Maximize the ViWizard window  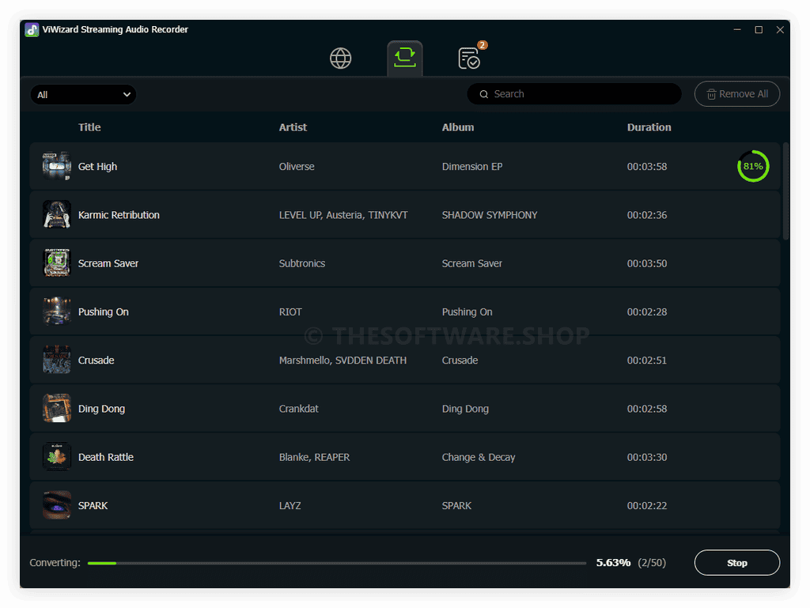(x=759, y=30)
